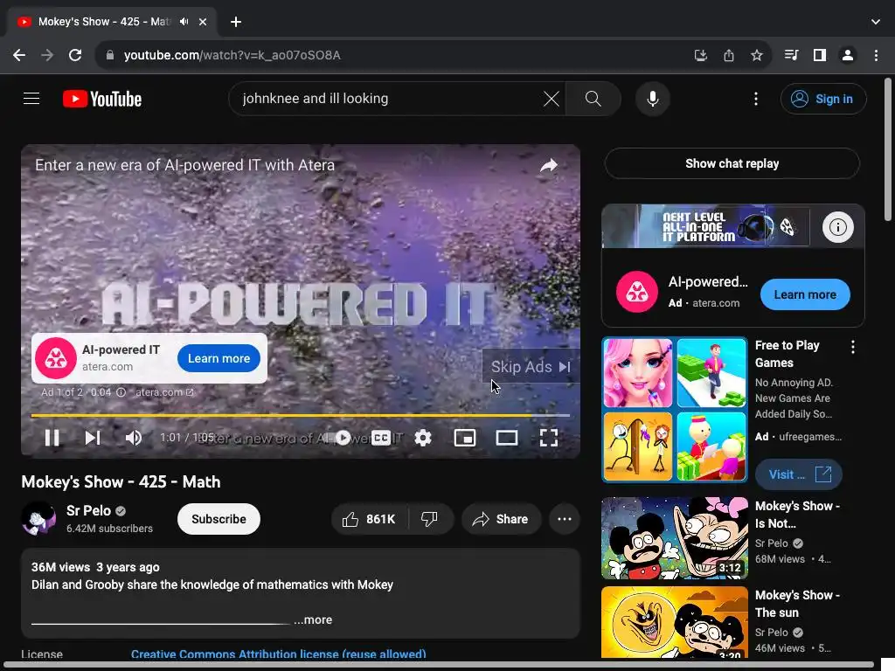The height and width of the screenshot is (671, 895).
Task: Open tab search chevron
Action: [876, 22]
